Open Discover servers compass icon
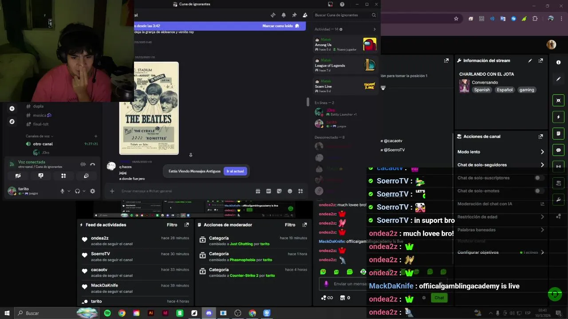This screenshot has width=568, height=319. pos(12,121)
